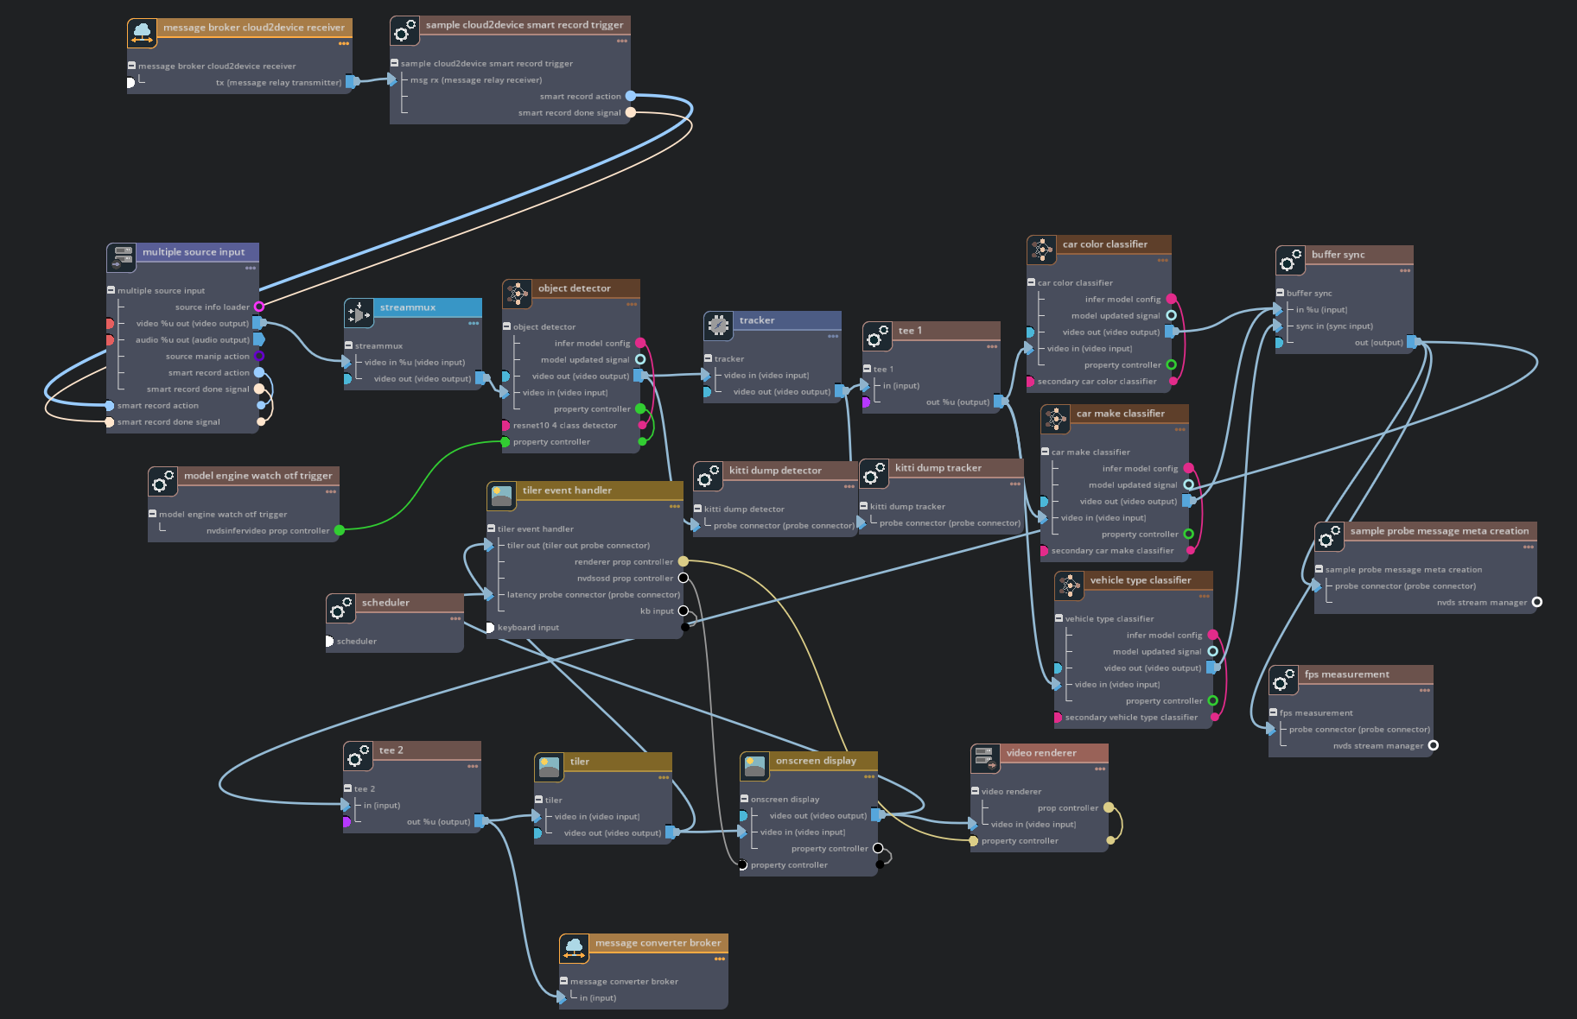The width and height of the screenshot is (1577, 1019).
Task: Select the source info loader port
Action: click(258, 307)
